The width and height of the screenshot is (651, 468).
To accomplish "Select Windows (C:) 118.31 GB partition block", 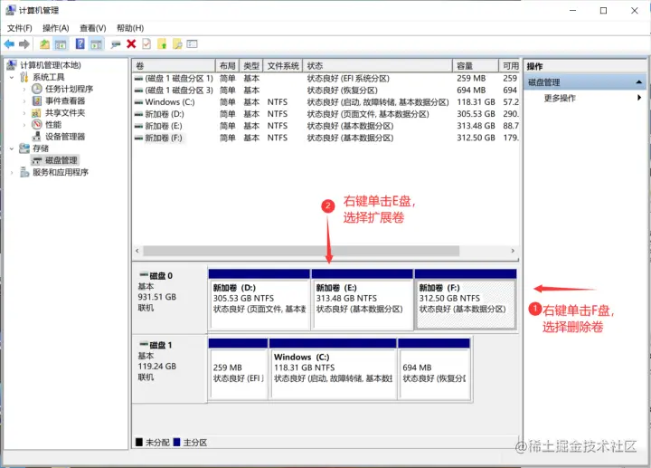I will pos(333,368).
